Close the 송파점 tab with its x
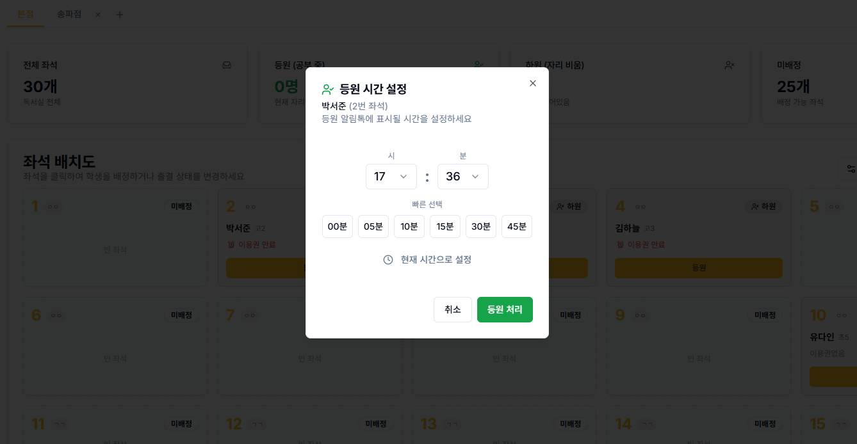857x444 pixels. (x=97, y=14)
